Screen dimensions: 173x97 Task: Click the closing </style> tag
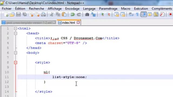pos(44,92)
